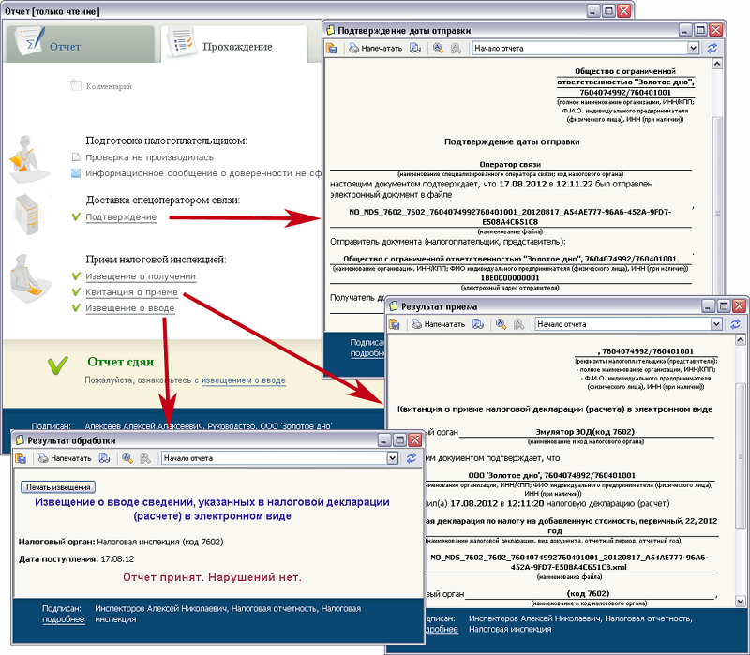
Task: Click Напечатать in Результат обработки toolbar
Action: pyautogui.click(x=65, y=458)
